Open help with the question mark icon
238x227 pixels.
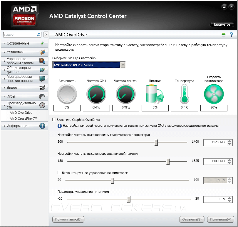(x=231, y=35)
